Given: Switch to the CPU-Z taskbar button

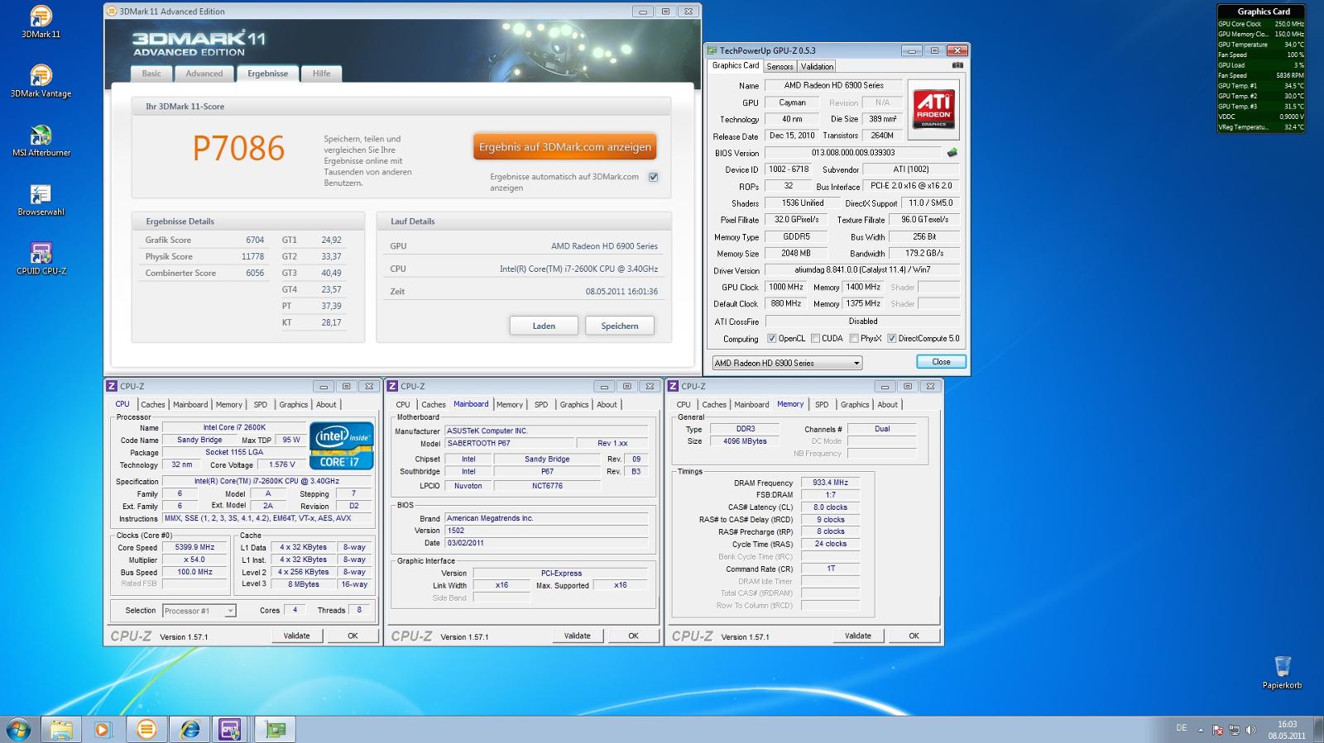Looking at the screenshot, I should click(x=231, y=730).
